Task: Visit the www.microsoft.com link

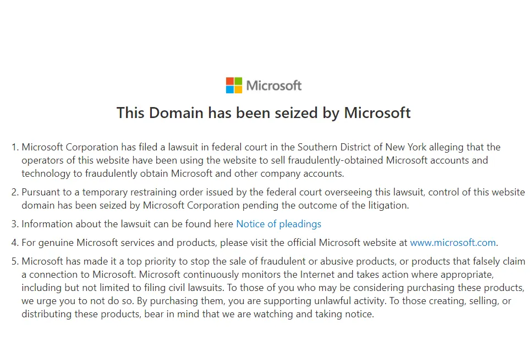Action: pos(453,242)
